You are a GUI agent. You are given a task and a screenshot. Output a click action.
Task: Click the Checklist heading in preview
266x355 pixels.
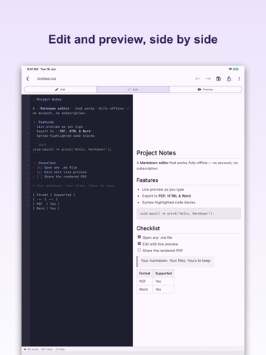tap(148, 229)
